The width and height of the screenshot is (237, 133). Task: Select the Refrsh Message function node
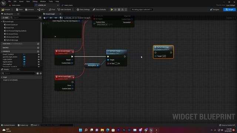(x=163, y=52)
